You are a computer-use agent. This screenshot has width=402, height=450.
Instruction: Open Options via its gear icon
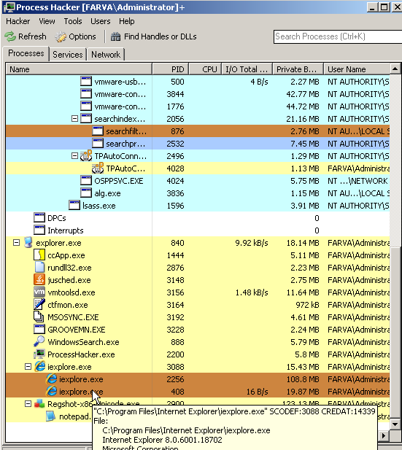click(x=61, y=36)
